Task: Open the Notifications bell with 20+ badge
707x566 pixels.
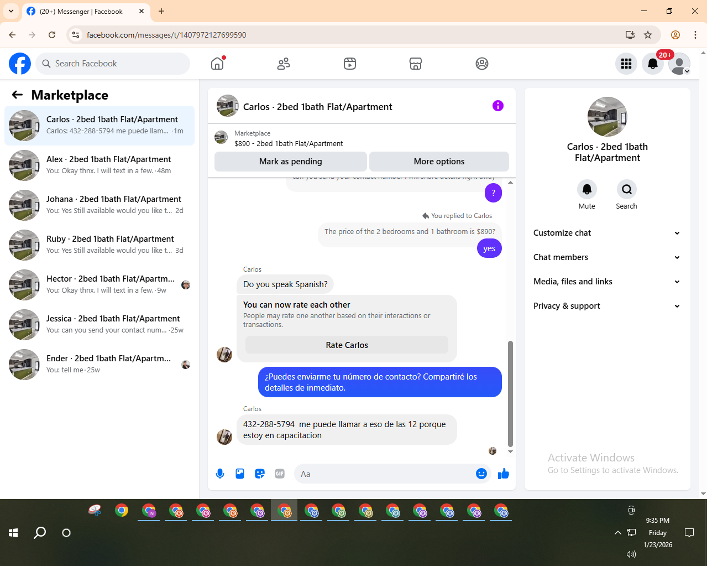Action: click(x=653, y=64)
